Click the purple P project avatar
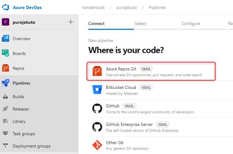 click(6, 22)
